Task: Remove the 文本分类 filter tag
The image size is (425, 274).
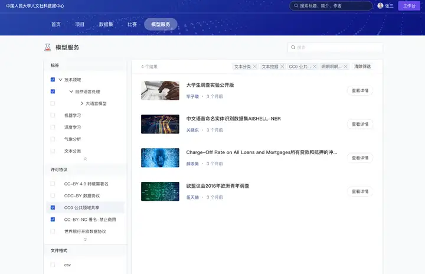Action: [255, 67]
